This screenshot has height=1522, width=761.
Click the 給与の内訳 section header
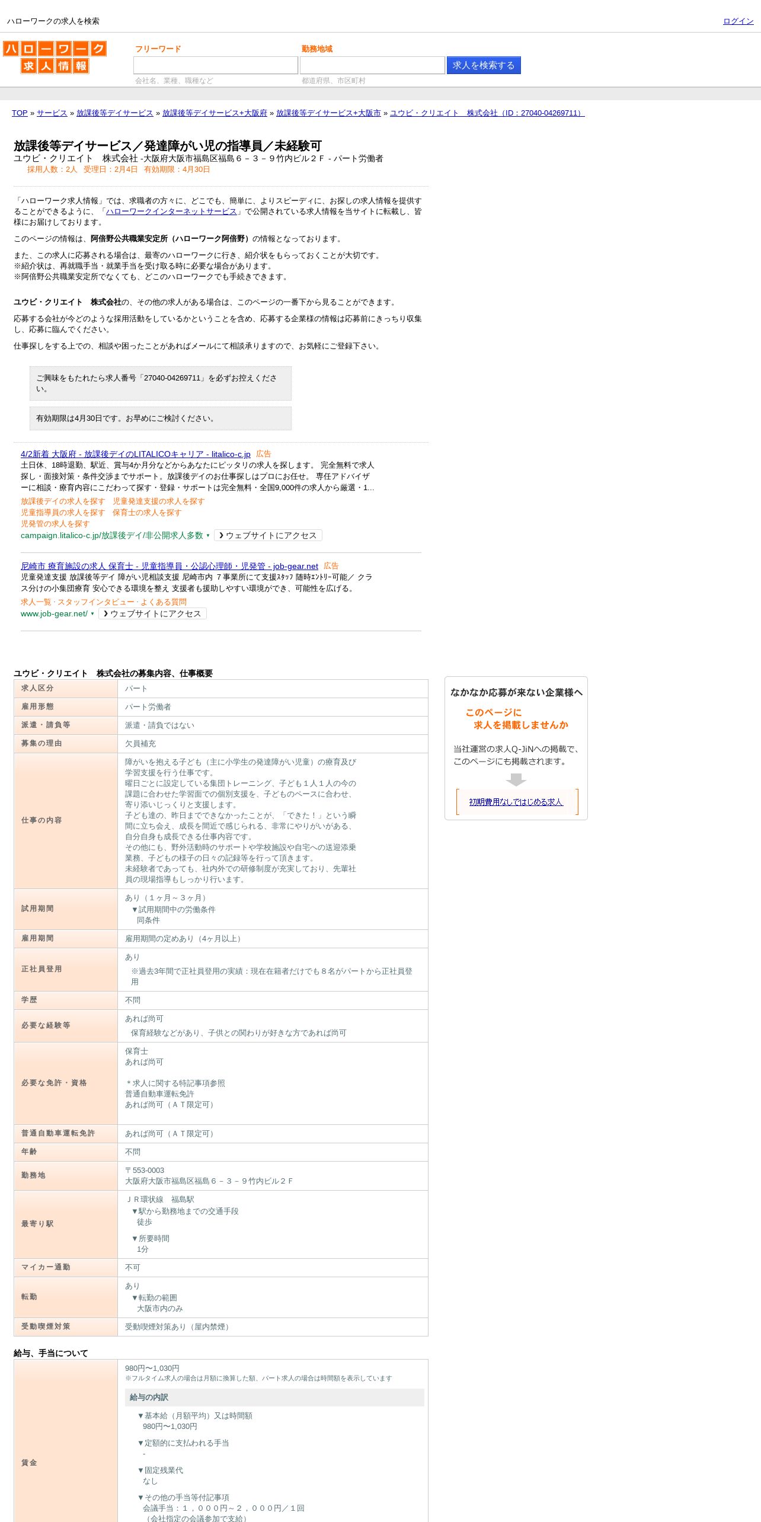274,1398
